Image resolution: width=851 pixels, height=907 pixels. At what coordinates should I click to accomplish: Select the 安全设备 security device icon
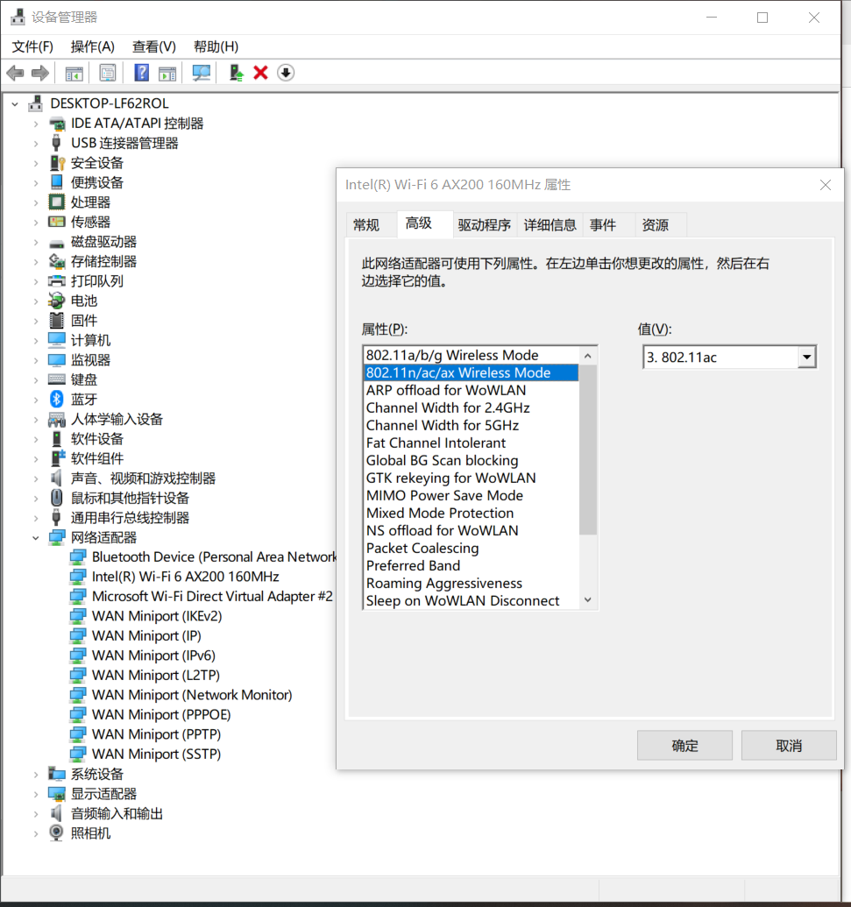(x=57, y=162)
